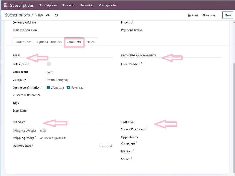Show the Online confirmation help tooltip
235x176 pixels.
pyautogui.click(x=42, y=87)
